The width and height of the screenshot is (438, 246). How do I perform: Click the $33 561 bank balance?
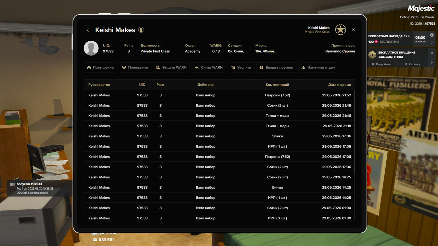pyautogui.click(x=106, y=240)
